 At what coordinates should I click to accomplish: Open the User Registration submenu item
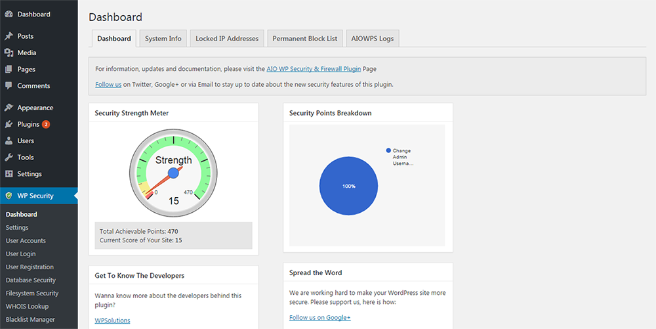point(30,267)
